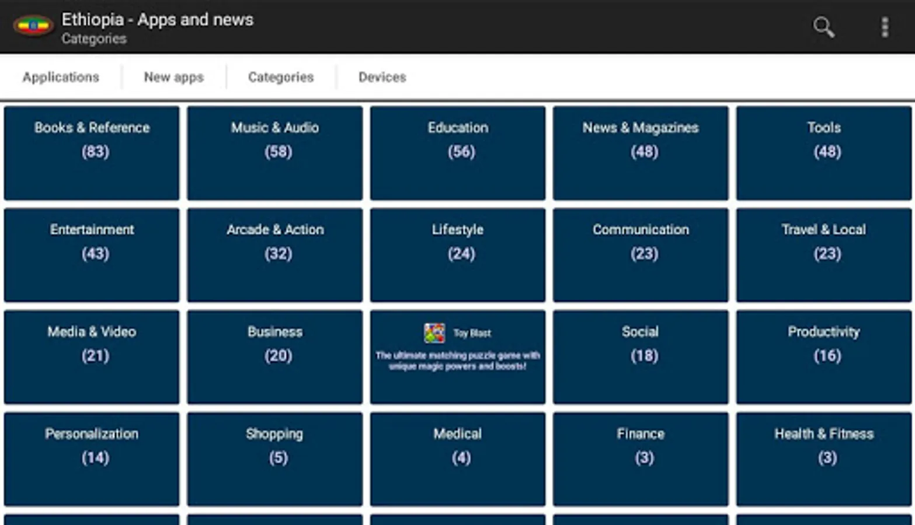The height and width of the screenshot is (525, 915).
Task: Open the Social category tile
Action: (x=641, y=357)
